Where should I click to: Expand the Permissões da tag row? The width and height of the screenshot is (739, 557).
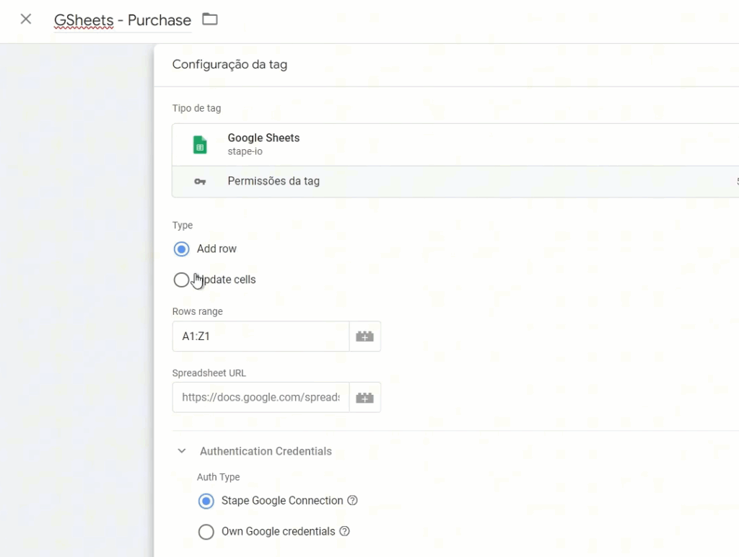pos(274,182)
